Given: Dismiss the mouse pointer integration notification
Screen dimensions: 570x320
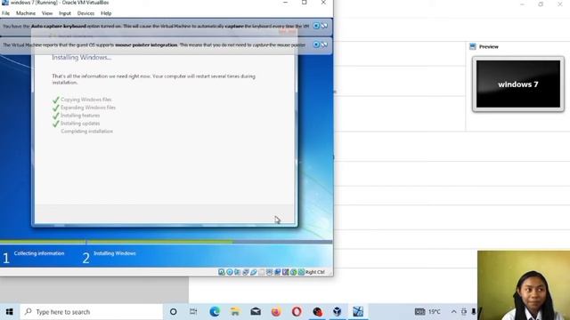Looking at the screenshot, I should click(316, 44).
